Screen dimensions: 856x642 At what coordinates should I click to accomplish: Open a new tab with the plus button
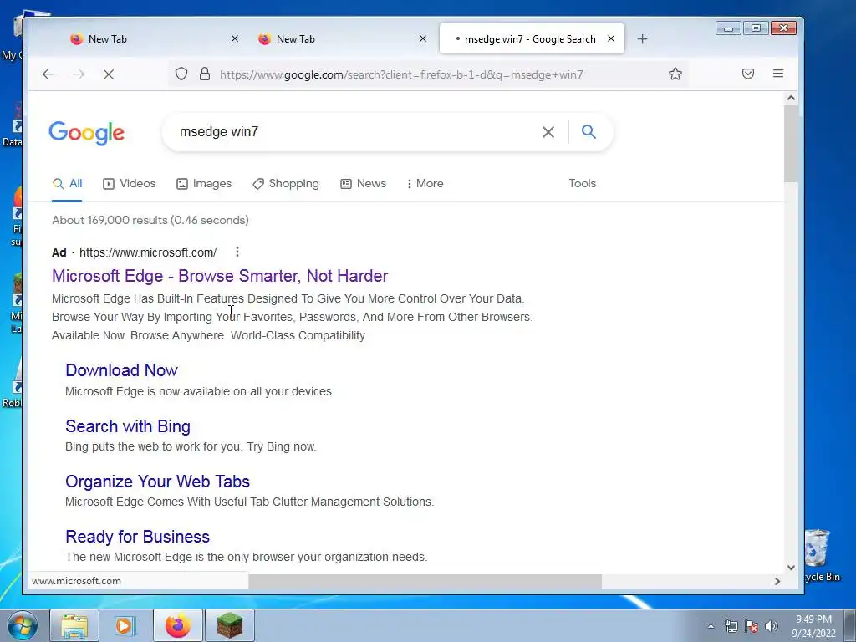pyautogui.click(x=643, y=38)
